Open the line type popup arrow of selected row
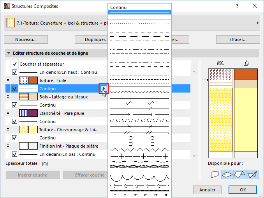Viewport: 264px width, 198px height. (104, 88)
